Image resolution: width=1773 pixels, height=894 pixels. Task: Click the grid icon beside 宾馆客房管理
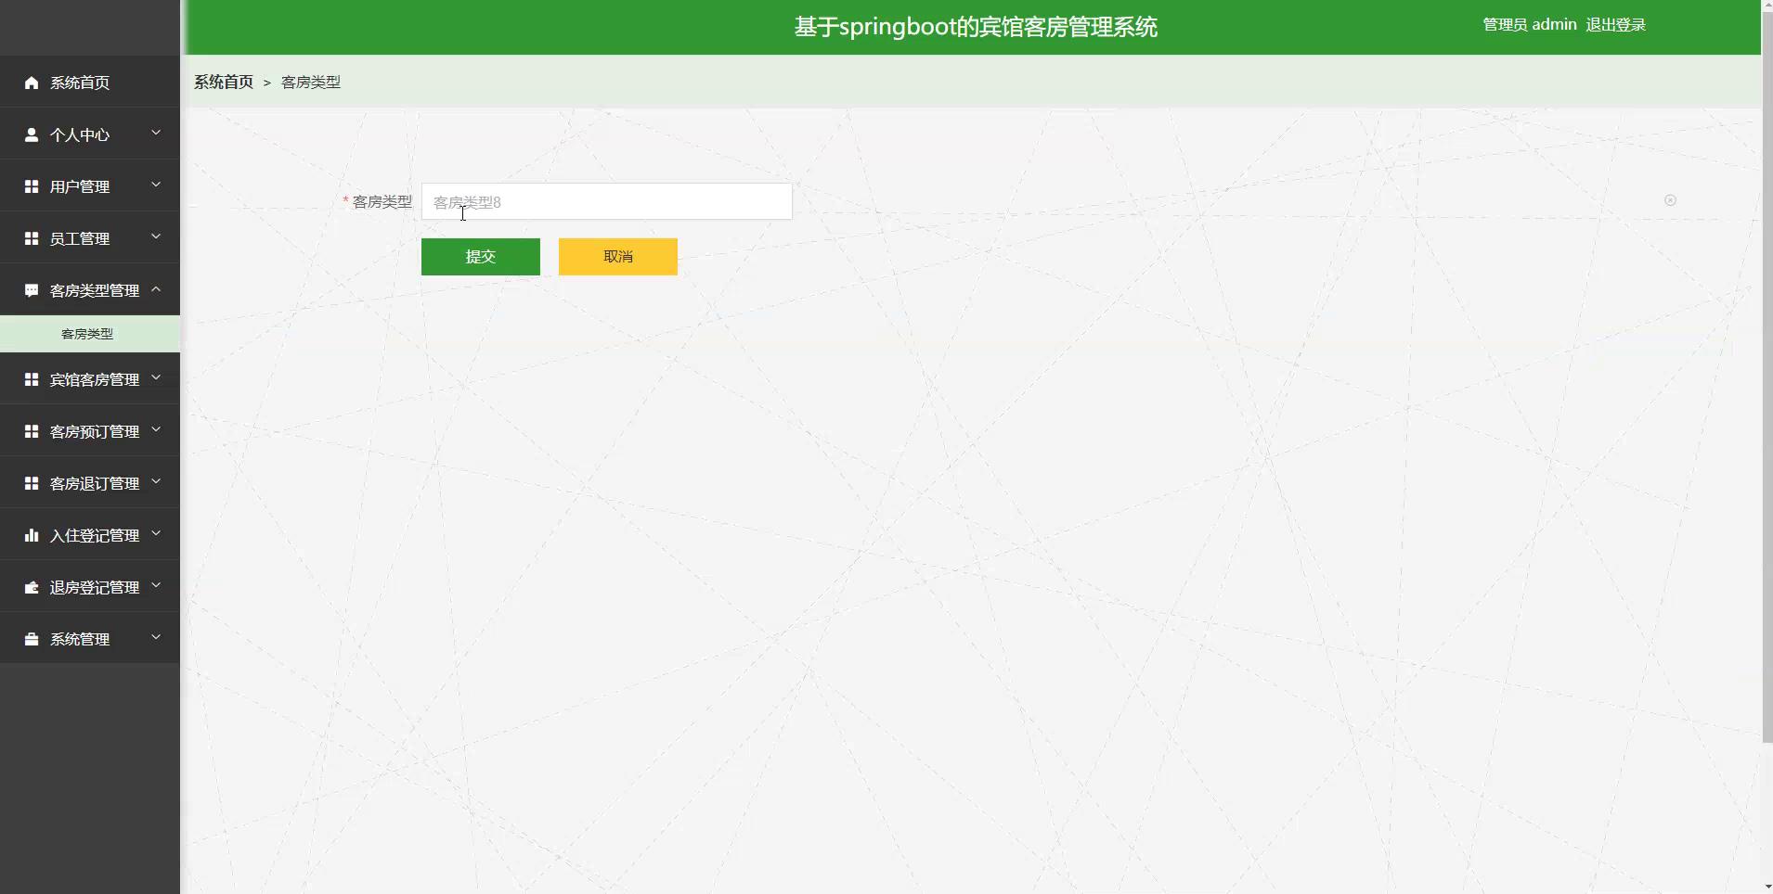(x=32, y=379)
